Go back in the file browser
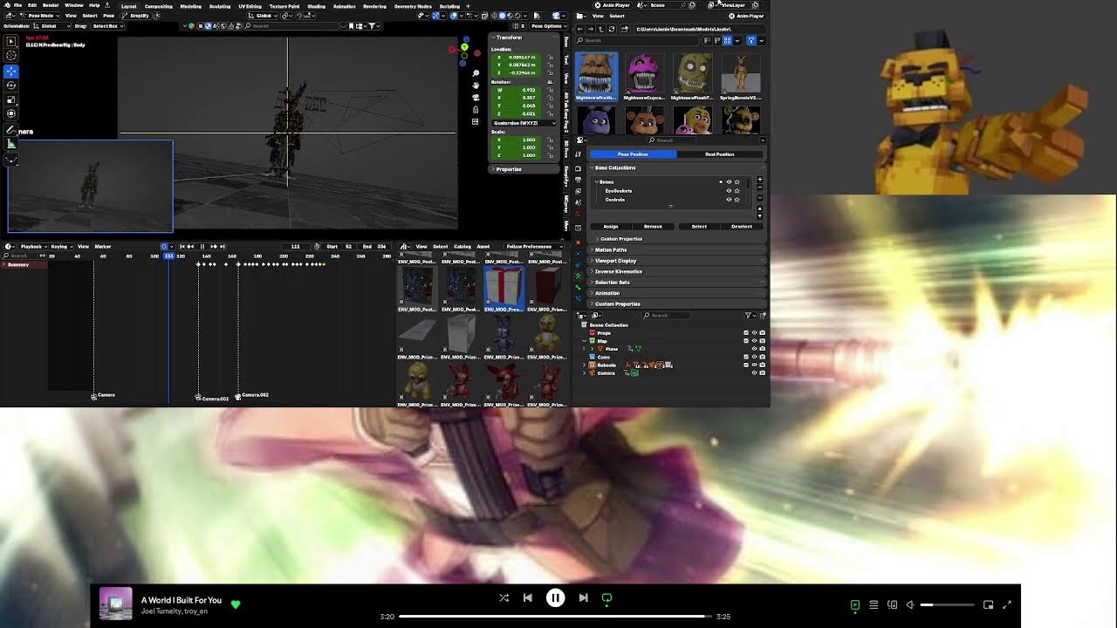1117x628 pixels. click(x=580, y=30)
